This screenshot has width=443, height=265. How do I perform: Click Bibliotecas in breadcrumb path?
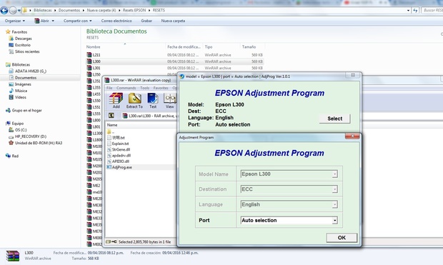click(x=43, y=10)
